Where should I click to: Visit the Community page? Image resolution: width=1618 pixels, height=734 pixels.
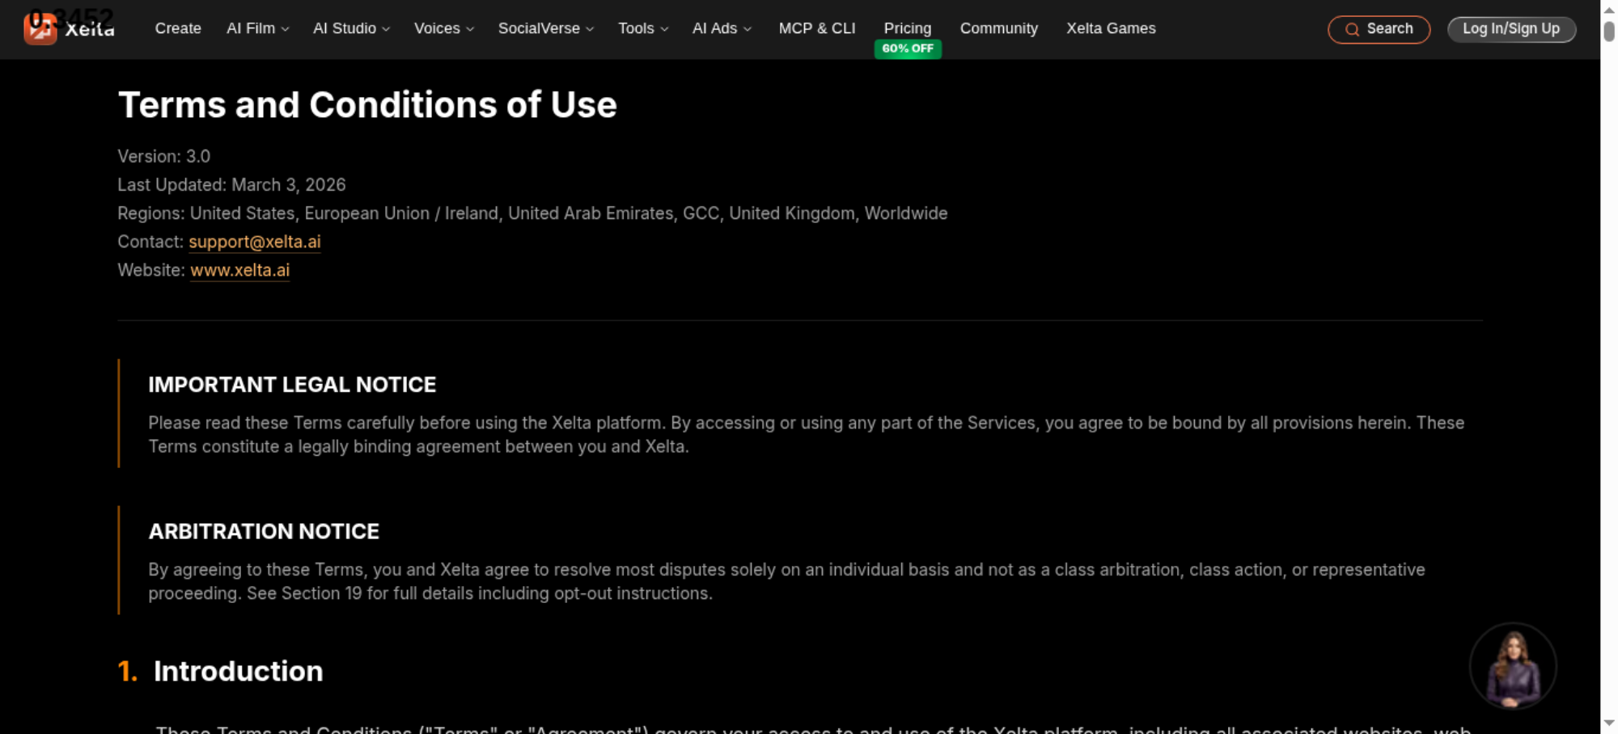tap(999, 28)
